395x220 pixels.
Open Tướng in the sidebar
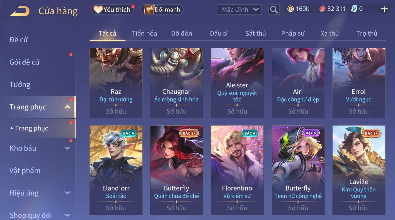(x=20, y=85)
